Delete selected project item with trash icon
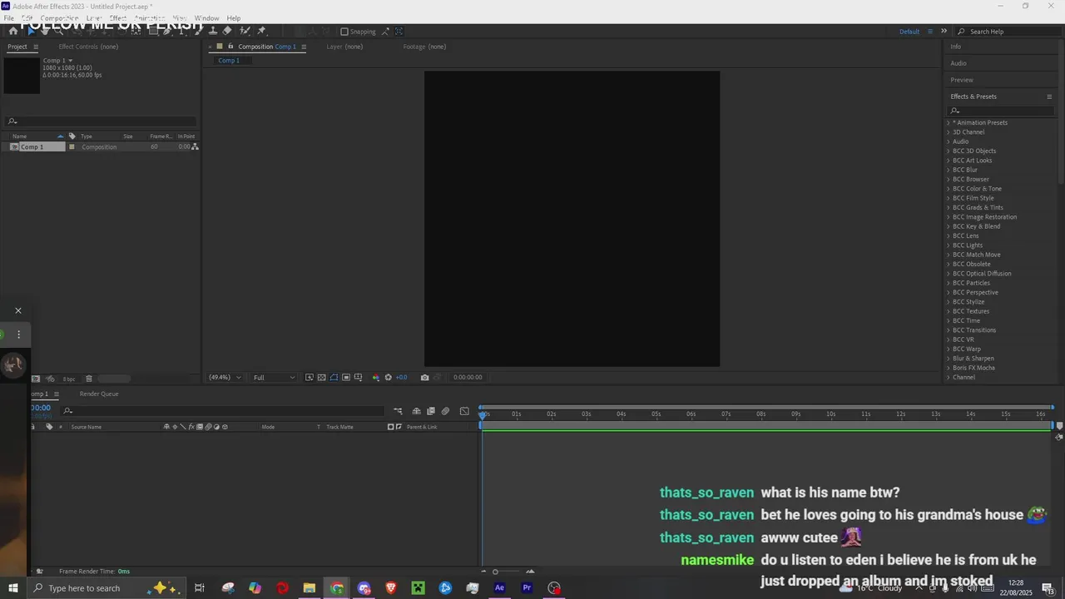Viewport: 1065px width, 599px height. 89,379
